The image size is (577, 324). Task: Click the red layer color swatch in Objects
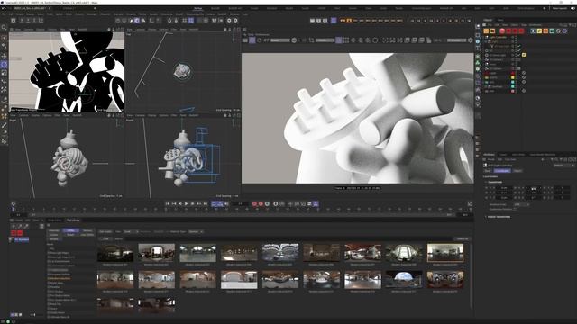coord(513,73)
